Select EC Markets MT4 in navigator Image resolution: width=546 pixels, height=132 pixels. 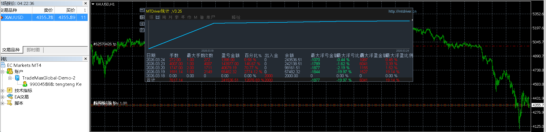click(x=24, y=65)
